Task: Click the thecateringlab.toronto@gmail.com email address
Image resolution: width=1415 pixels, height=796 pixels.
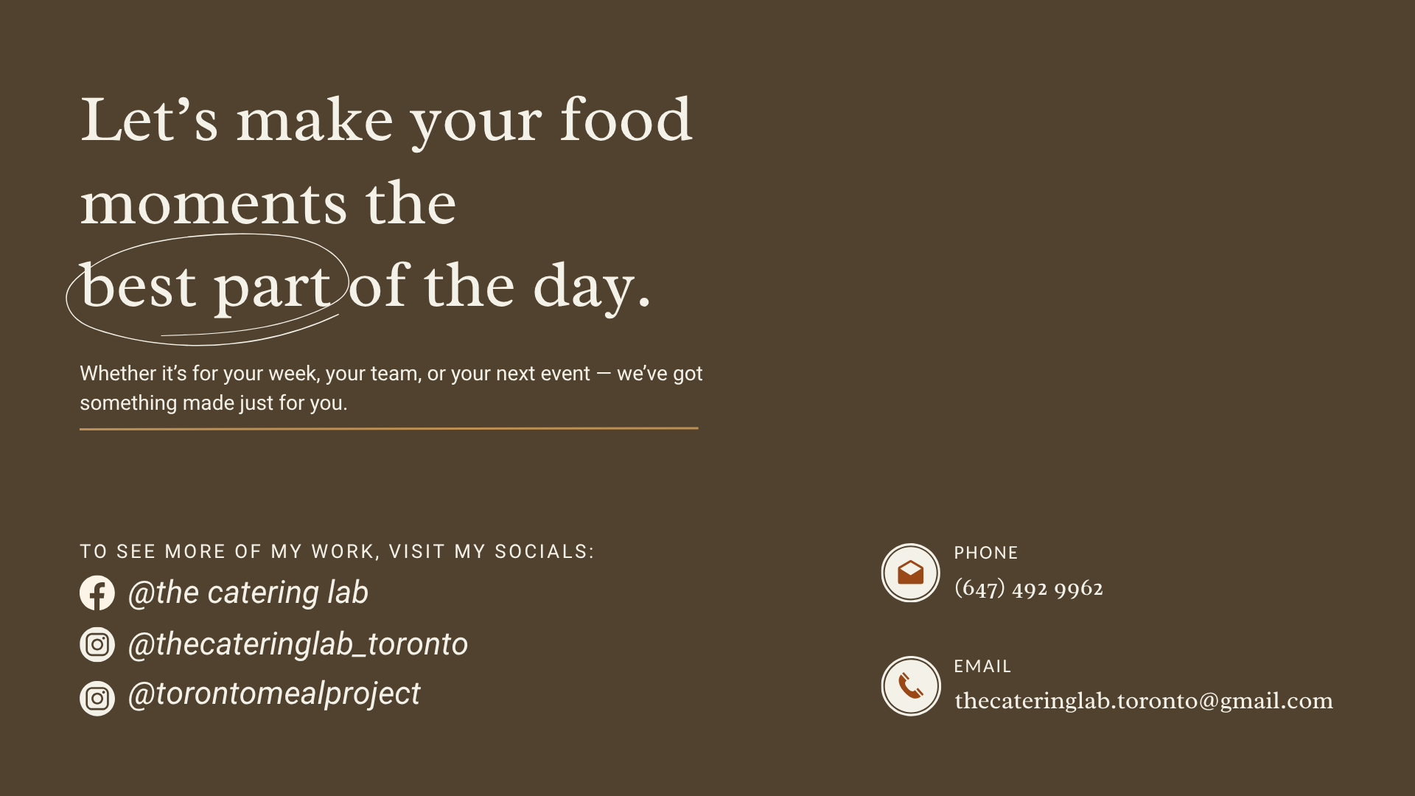Action: 1144,701
